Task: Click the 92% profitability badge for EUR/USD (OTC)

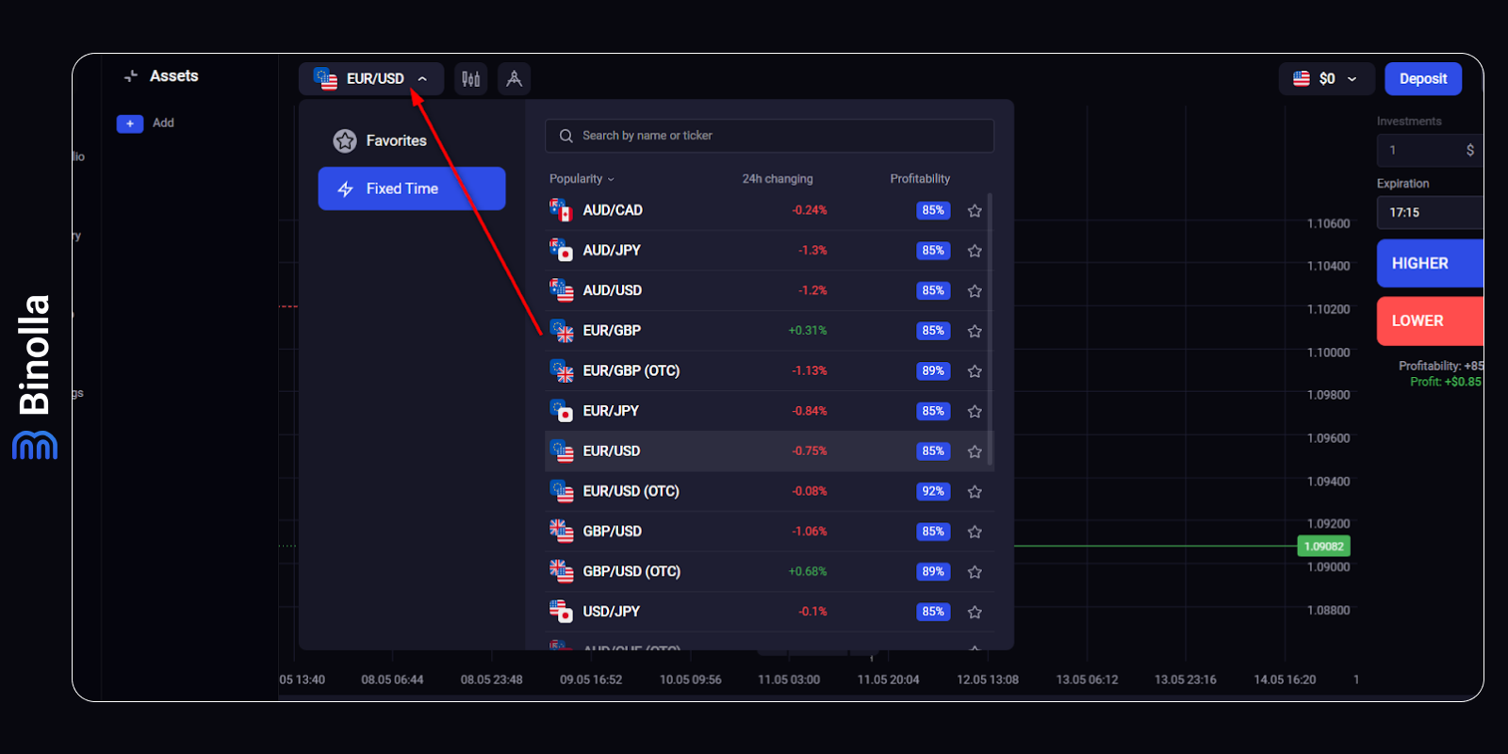Action: pyautogui.click(x=932, y=491)
